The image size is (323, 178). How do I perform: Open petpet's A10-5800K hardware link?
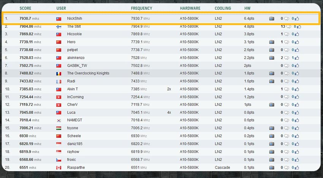tap(190, 50)
